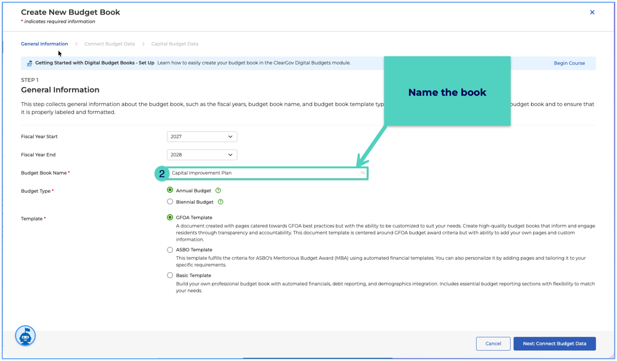Click chevron arrow after General Information breadcrumb
The width and height of the screenshot is (617, 361).
tap(76, 44)
